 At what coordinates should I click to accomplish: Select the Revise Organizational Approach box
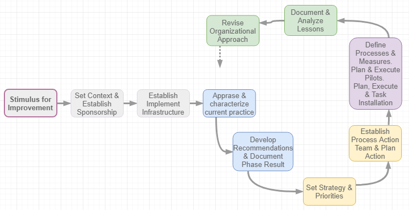click(233, 31)
